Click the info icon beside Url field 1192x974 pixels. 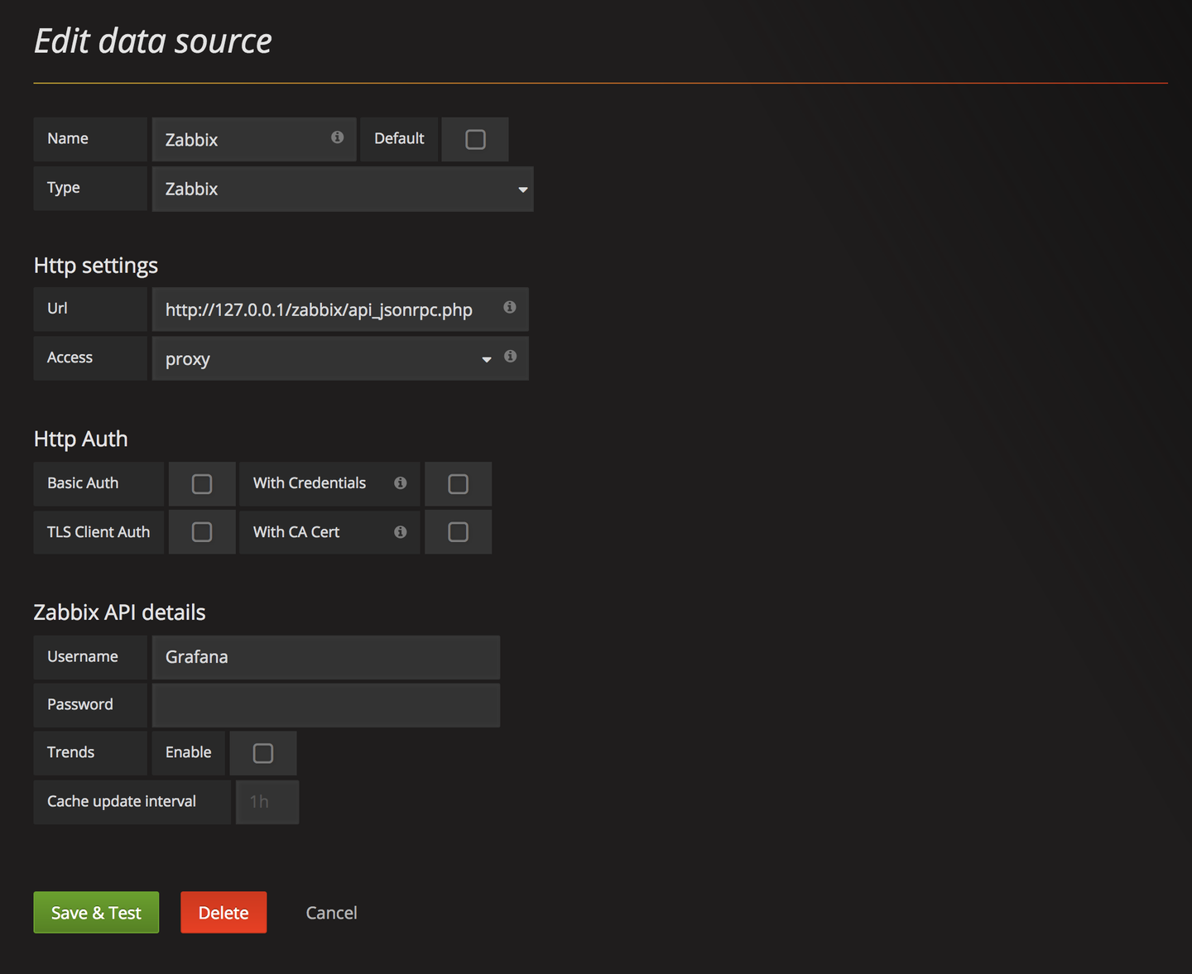510,307
